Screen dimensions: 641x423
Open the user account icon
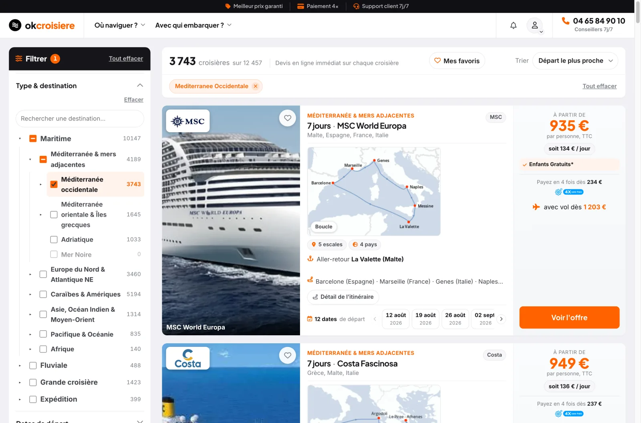point(534,25)
